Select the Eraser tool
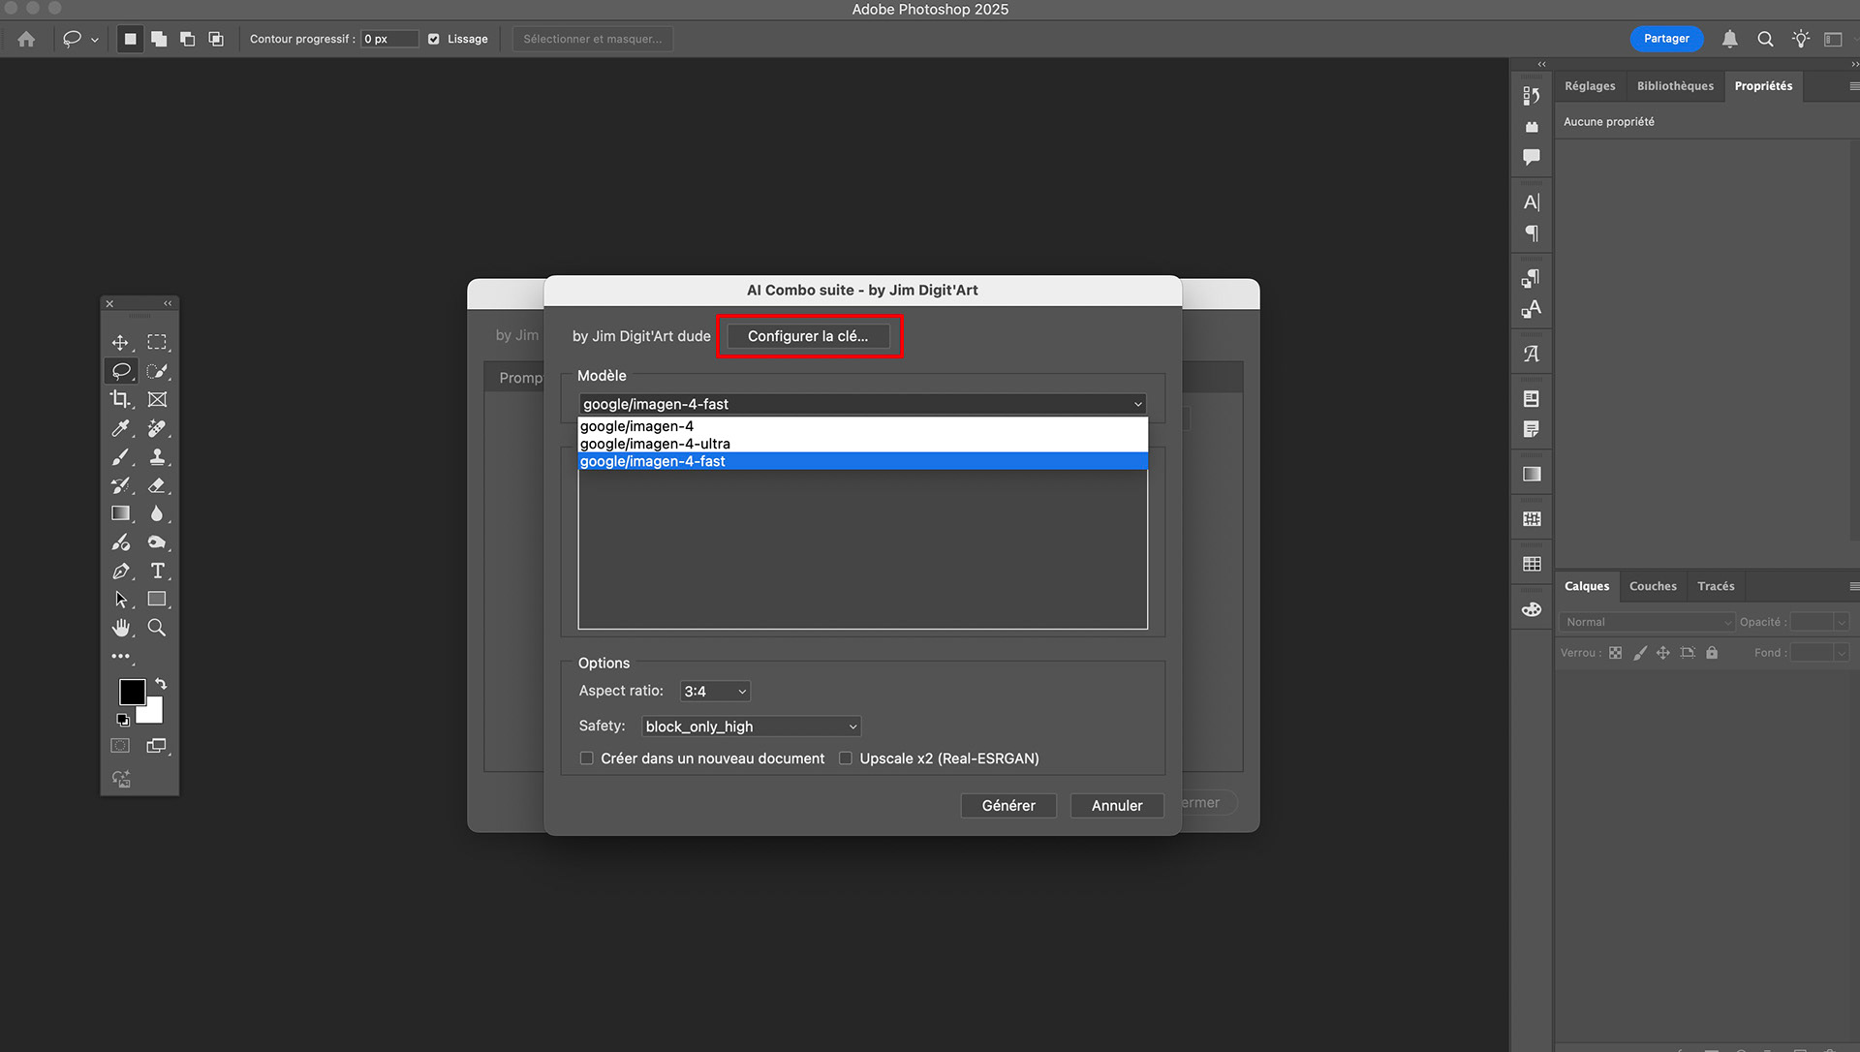 pos(157,485)
